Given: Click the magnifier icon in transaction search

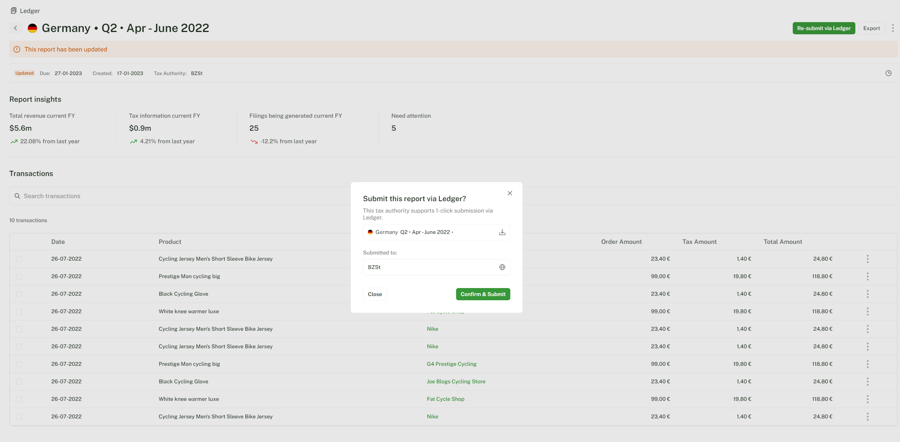Looking at the screenshot, I should coord(17,196).
